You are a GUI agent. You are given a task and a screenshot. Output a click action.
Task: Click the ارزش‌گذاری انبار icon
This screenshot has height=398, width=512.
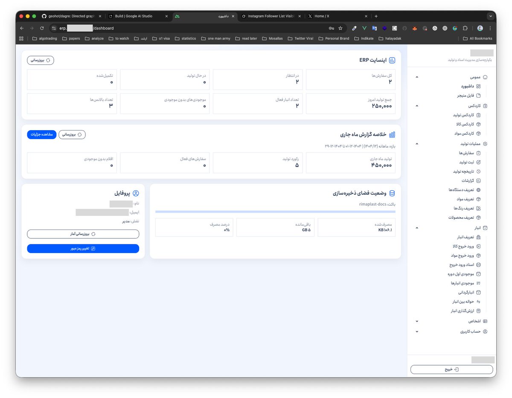point(478,311)
